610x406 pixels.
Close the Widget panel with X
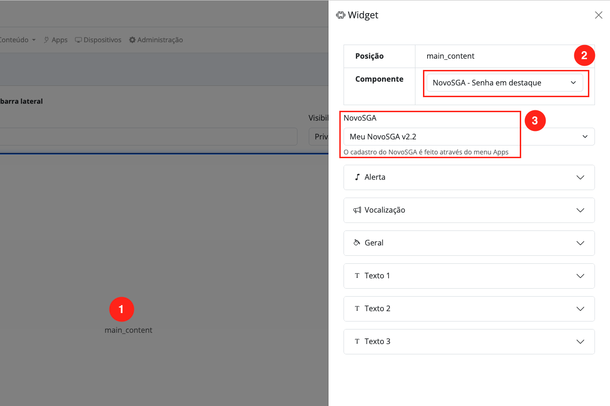(x=598, y=15)
